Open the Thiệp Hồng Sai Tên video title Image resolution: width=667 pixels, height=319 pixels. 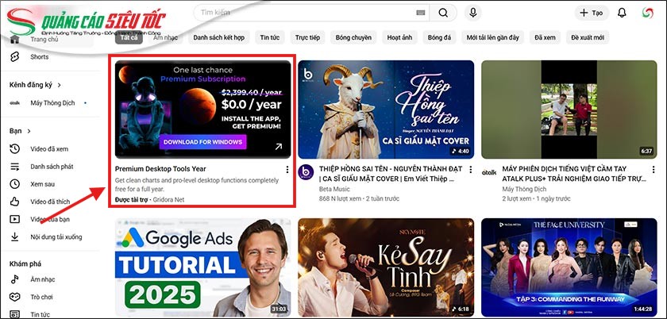click(x=391, y=174)
